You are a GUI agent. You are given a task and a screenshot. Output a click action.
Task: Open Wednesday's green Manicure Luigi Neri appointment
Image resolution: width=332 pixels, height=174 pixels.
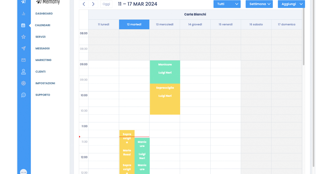(x=165, y=72)
